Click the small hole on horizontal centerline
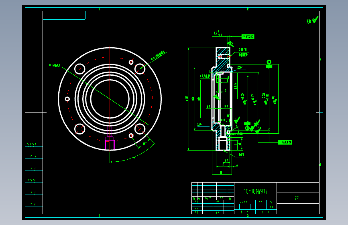Viewport: 348px width, 225px height. tap(67, 99)
